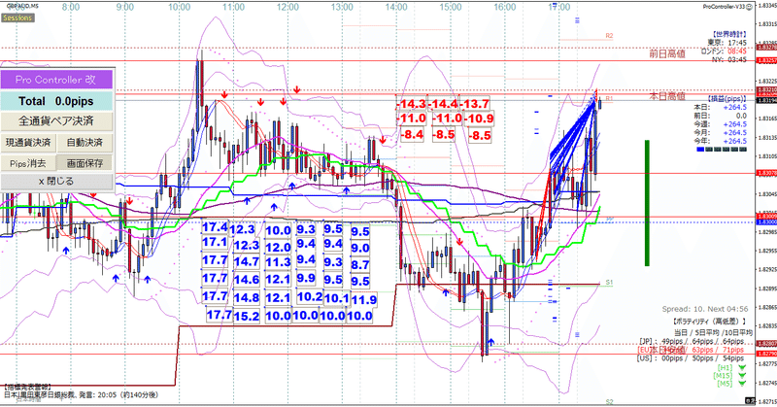The image size is (777, 407).
Task: Click the tall green vertical bar
Action: pyautogui.click(x=647, y=203)
